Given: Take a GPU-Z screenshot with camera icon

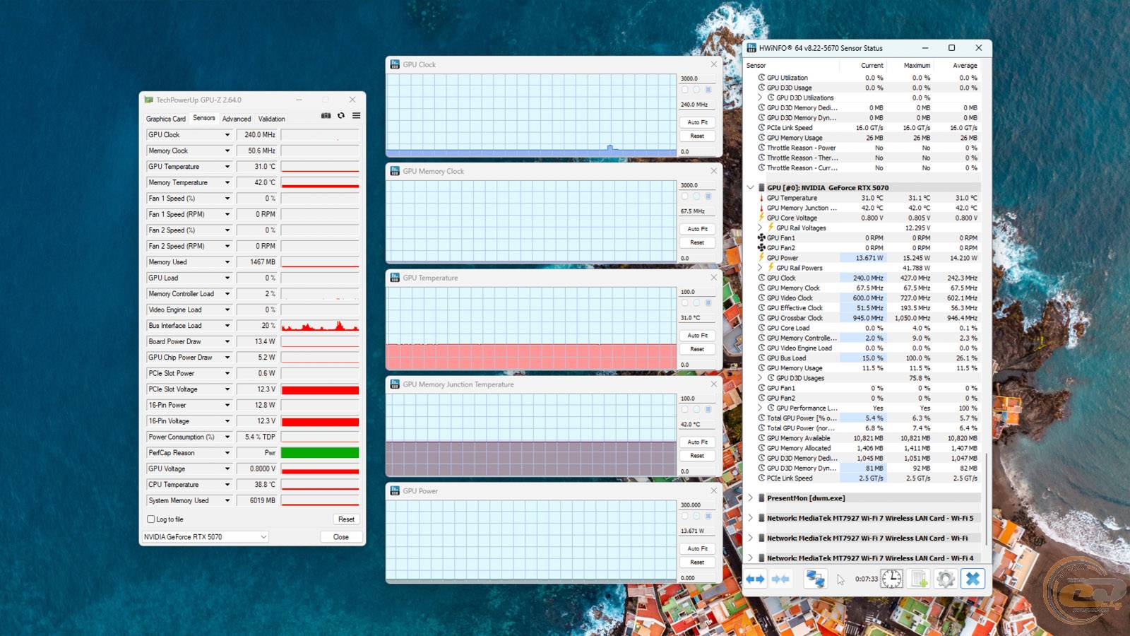Looking at the screenshot, I should point(326,116).
